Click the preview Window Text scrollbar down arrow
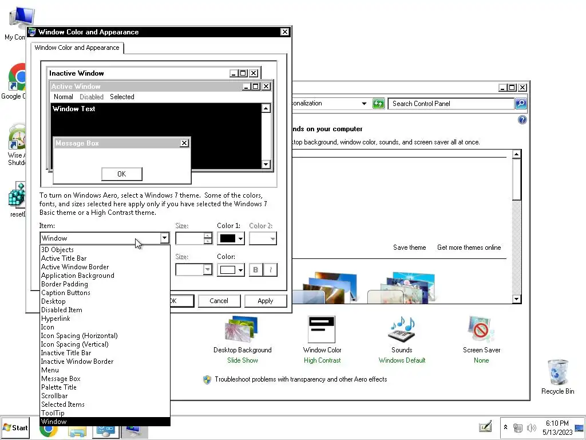 tap(266, 164)
